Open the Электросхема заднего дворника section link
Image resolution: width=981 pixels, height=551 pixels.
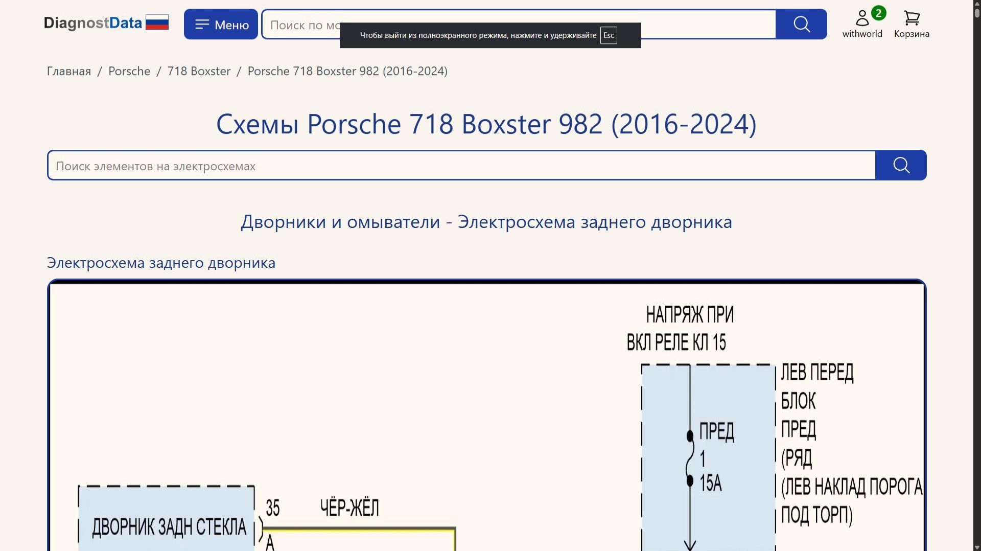click(161, 263)
